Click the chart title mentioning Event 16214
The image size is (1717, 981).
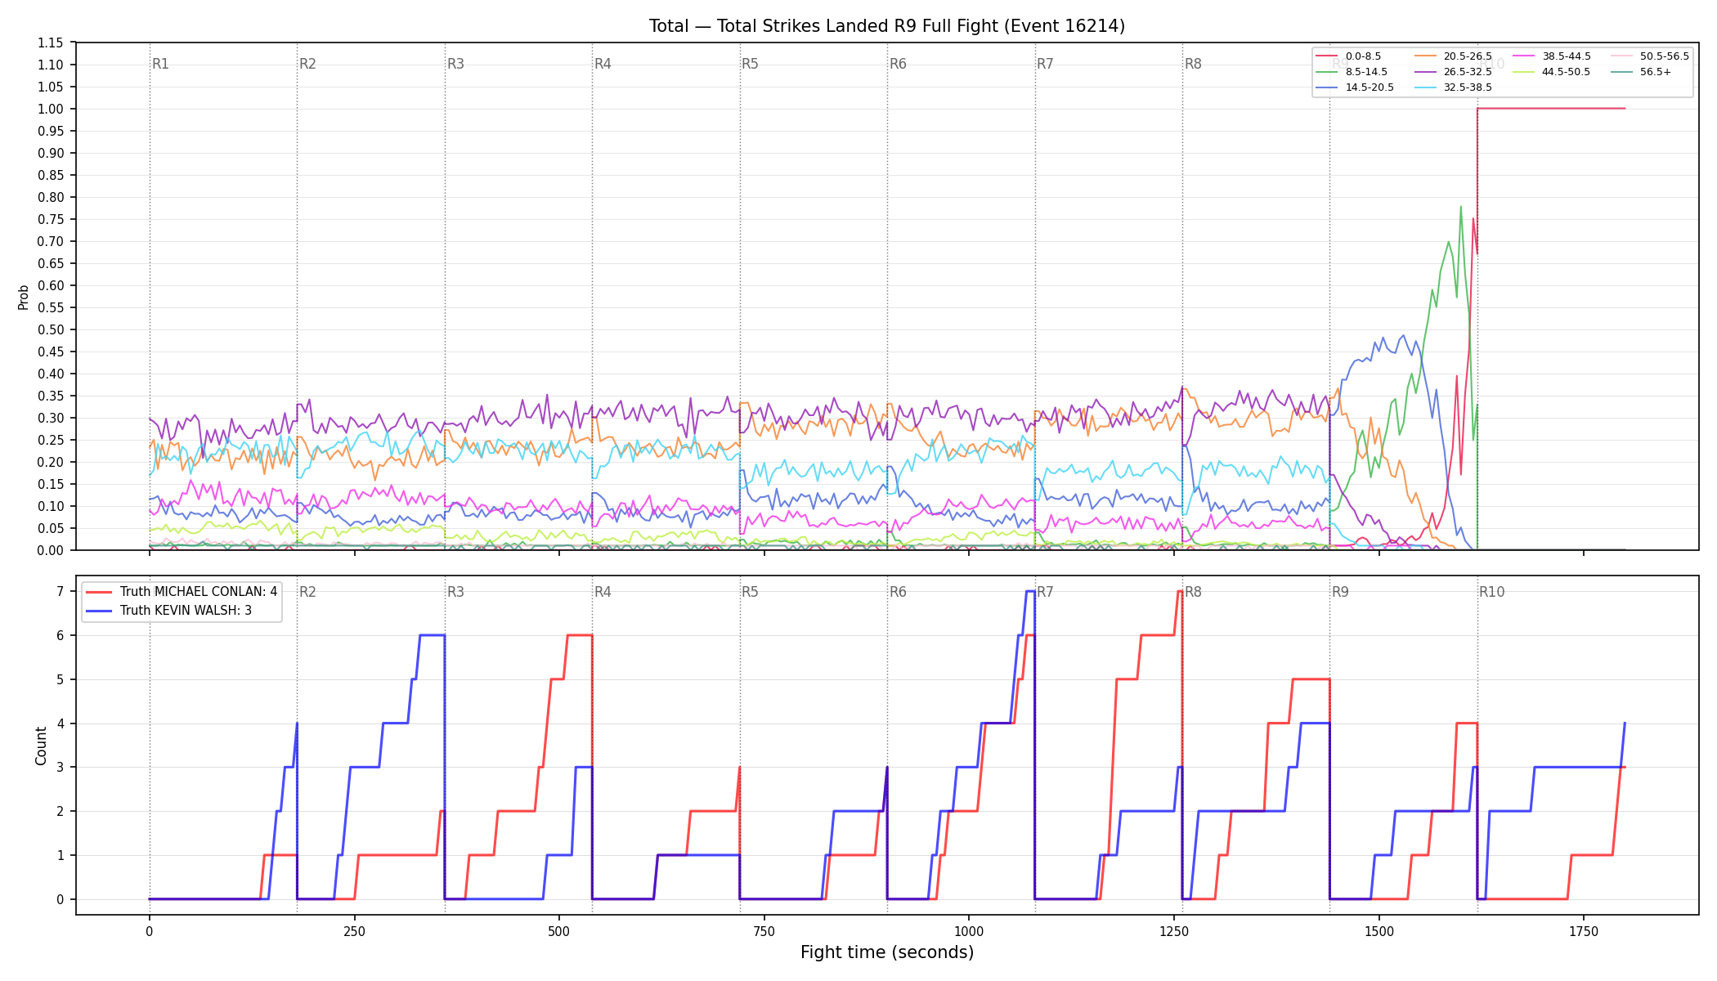pyautogui.click(x=887, y=26)
